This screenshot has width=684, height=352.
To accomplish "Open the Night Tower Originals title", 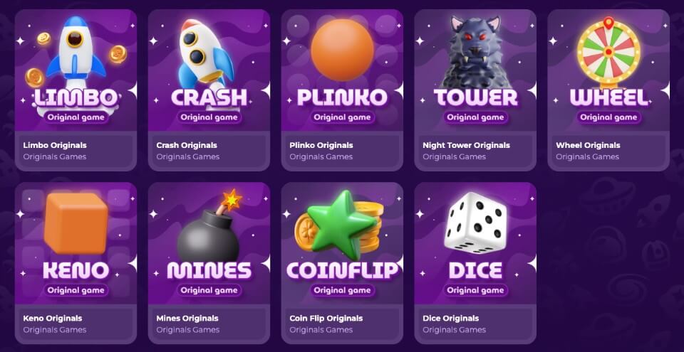I will pos(466,145).
